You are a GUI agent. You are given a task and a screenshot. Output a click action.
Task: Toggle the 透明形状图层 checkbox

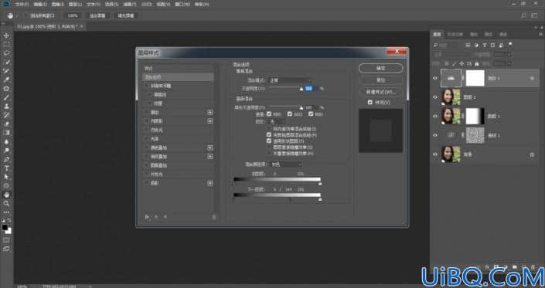click(269, 141)
